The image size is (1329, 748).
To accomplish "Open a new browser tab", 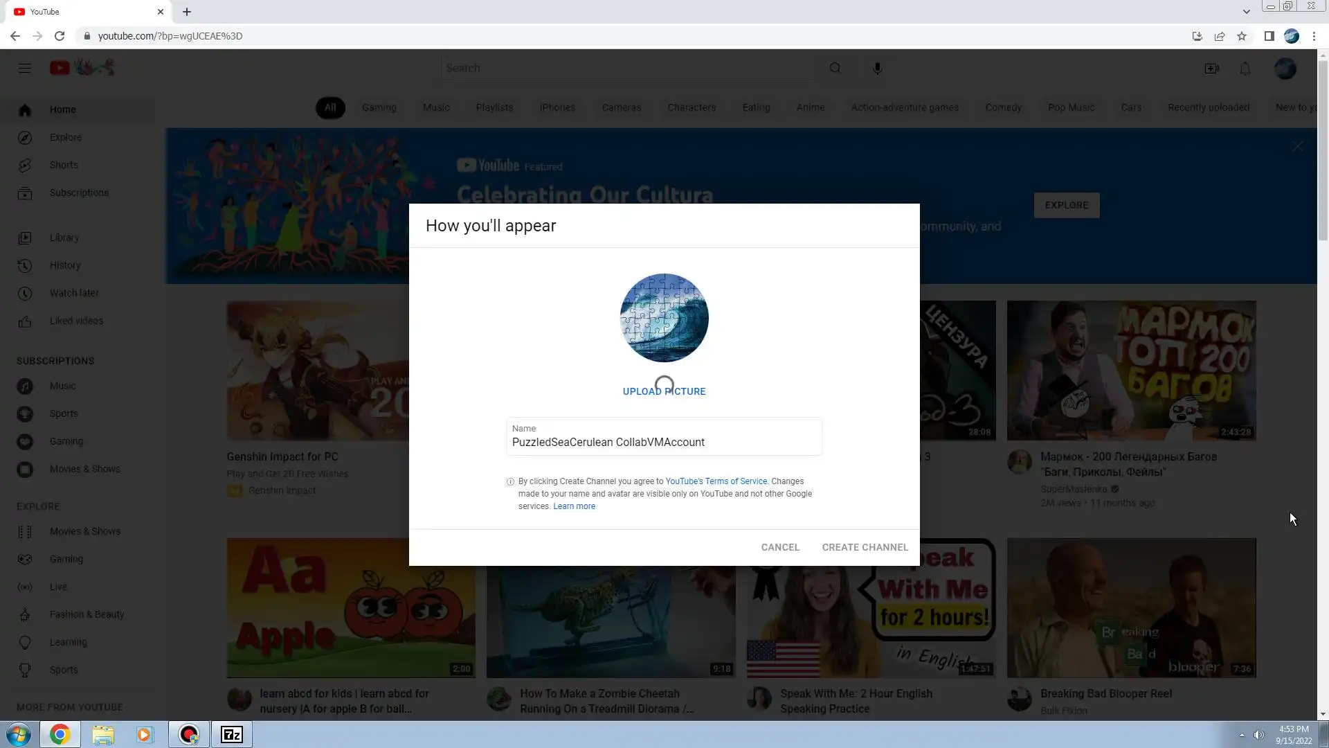I will click(x=187, y=12).
